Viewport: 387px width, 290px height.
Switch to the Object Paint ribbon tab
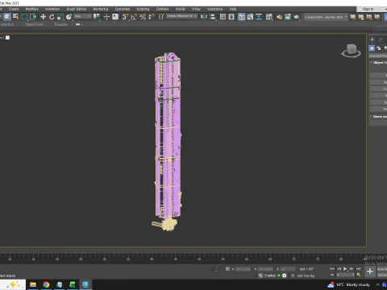point(35,24)
